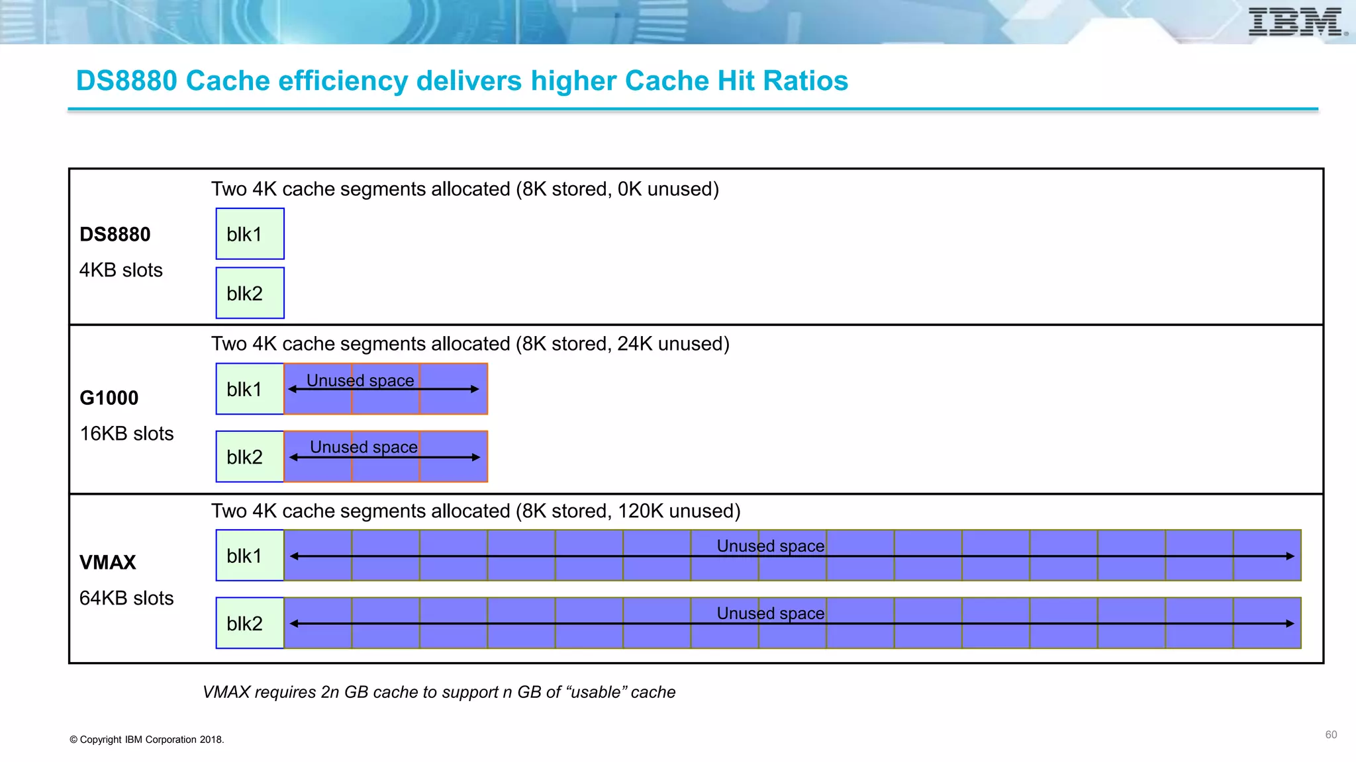Select the VMAX row label
1356x762 pixels.
pyautogui.click(x=108, y=562)
